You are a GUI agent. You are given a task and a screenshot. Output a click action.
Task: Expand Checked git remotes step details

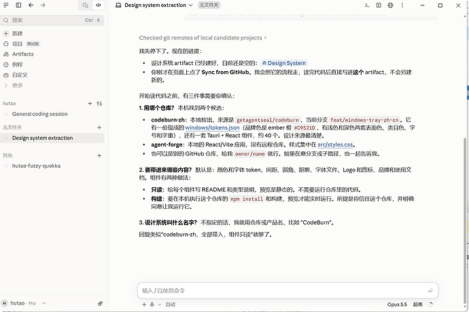[203, 38]
